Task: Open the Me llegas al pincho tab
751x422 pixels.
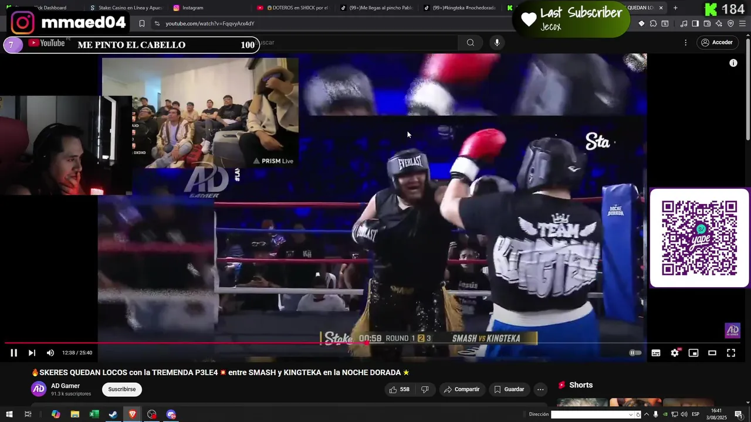Action: coord(376,8)
